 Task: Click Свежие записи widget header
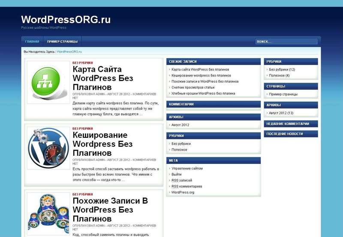point(214,62)
